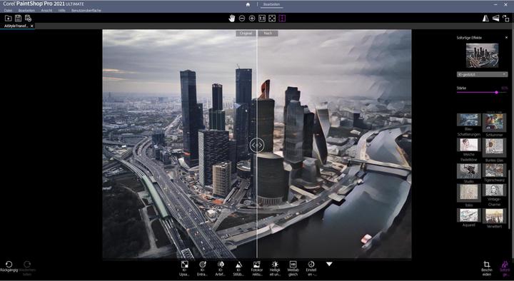This screenshot has width=514, height=281.
Task: Fit the image to the window
Action: click(272, 19)
